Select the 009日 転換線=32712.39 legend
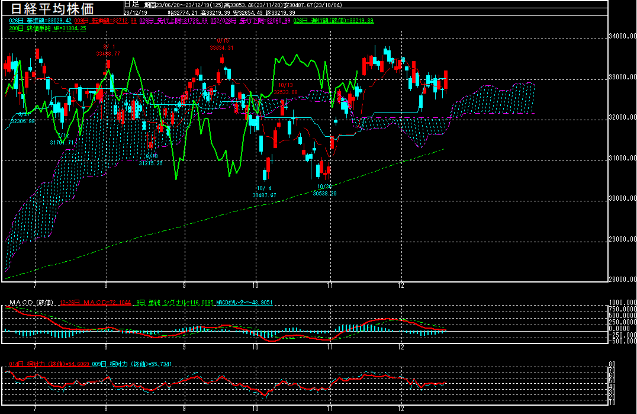 click(x=105, y=20)
